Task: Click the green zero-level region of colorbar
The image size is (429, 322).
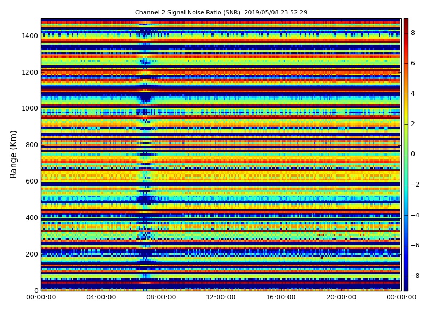Action: click(406, 155)
